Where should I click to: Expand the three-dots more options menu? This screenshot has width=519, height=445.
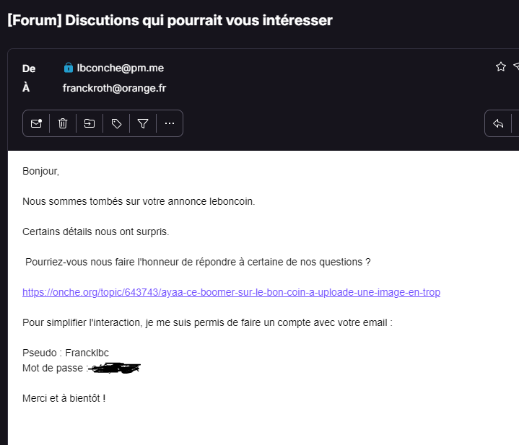[170, 123]
